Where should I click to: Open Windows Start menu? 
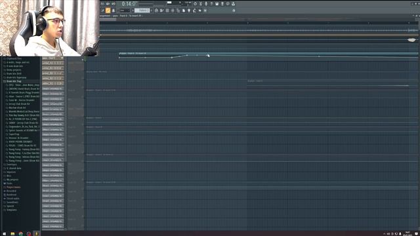pos(4,233)
